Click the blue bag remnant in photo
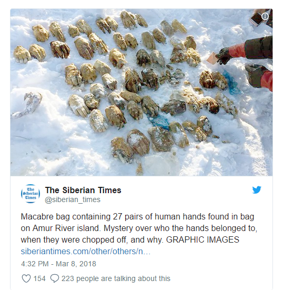 (x=231, y=82)
